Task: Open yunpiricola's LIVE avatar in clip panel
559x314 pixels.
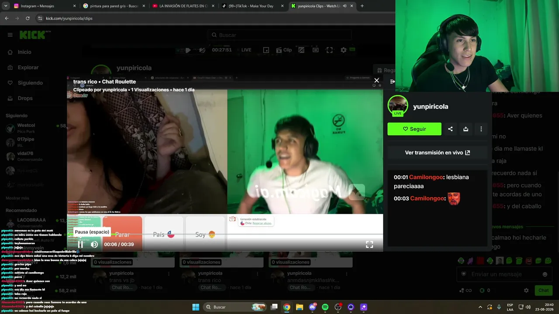Action: click(398, 106)
